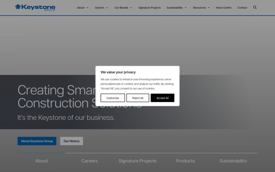275x172 pixels.
Task: Open the Careers nav item
Action: (99, 8)
